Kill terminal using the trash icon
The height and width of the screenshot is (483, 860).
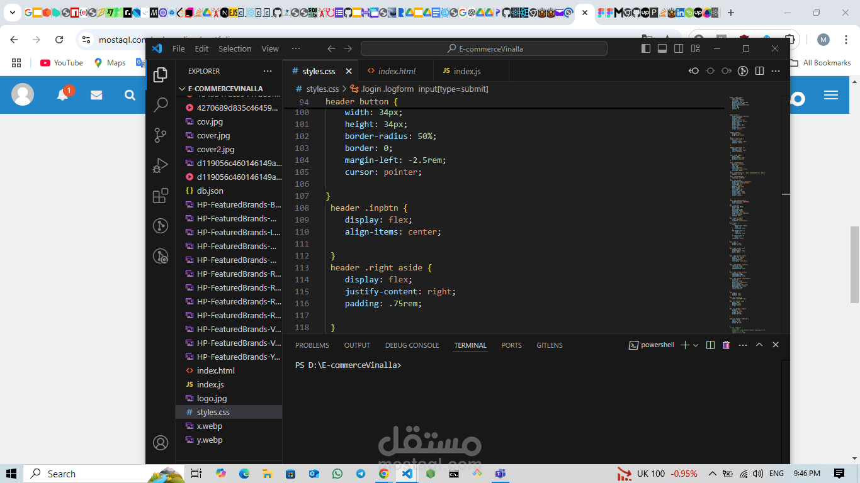[726, 345]
